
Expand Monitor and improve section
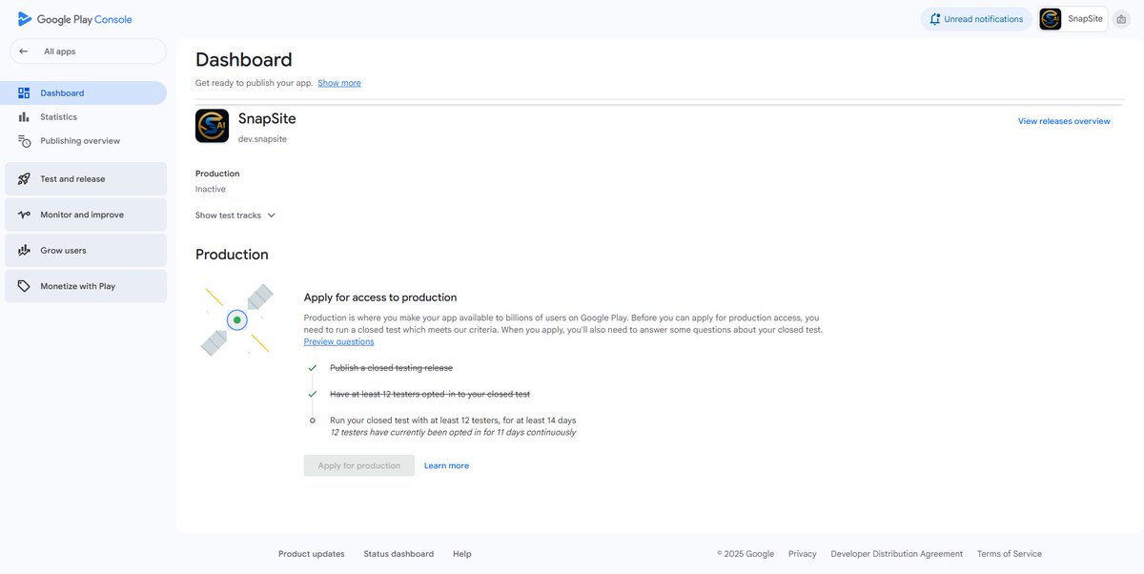coord(86,215)
